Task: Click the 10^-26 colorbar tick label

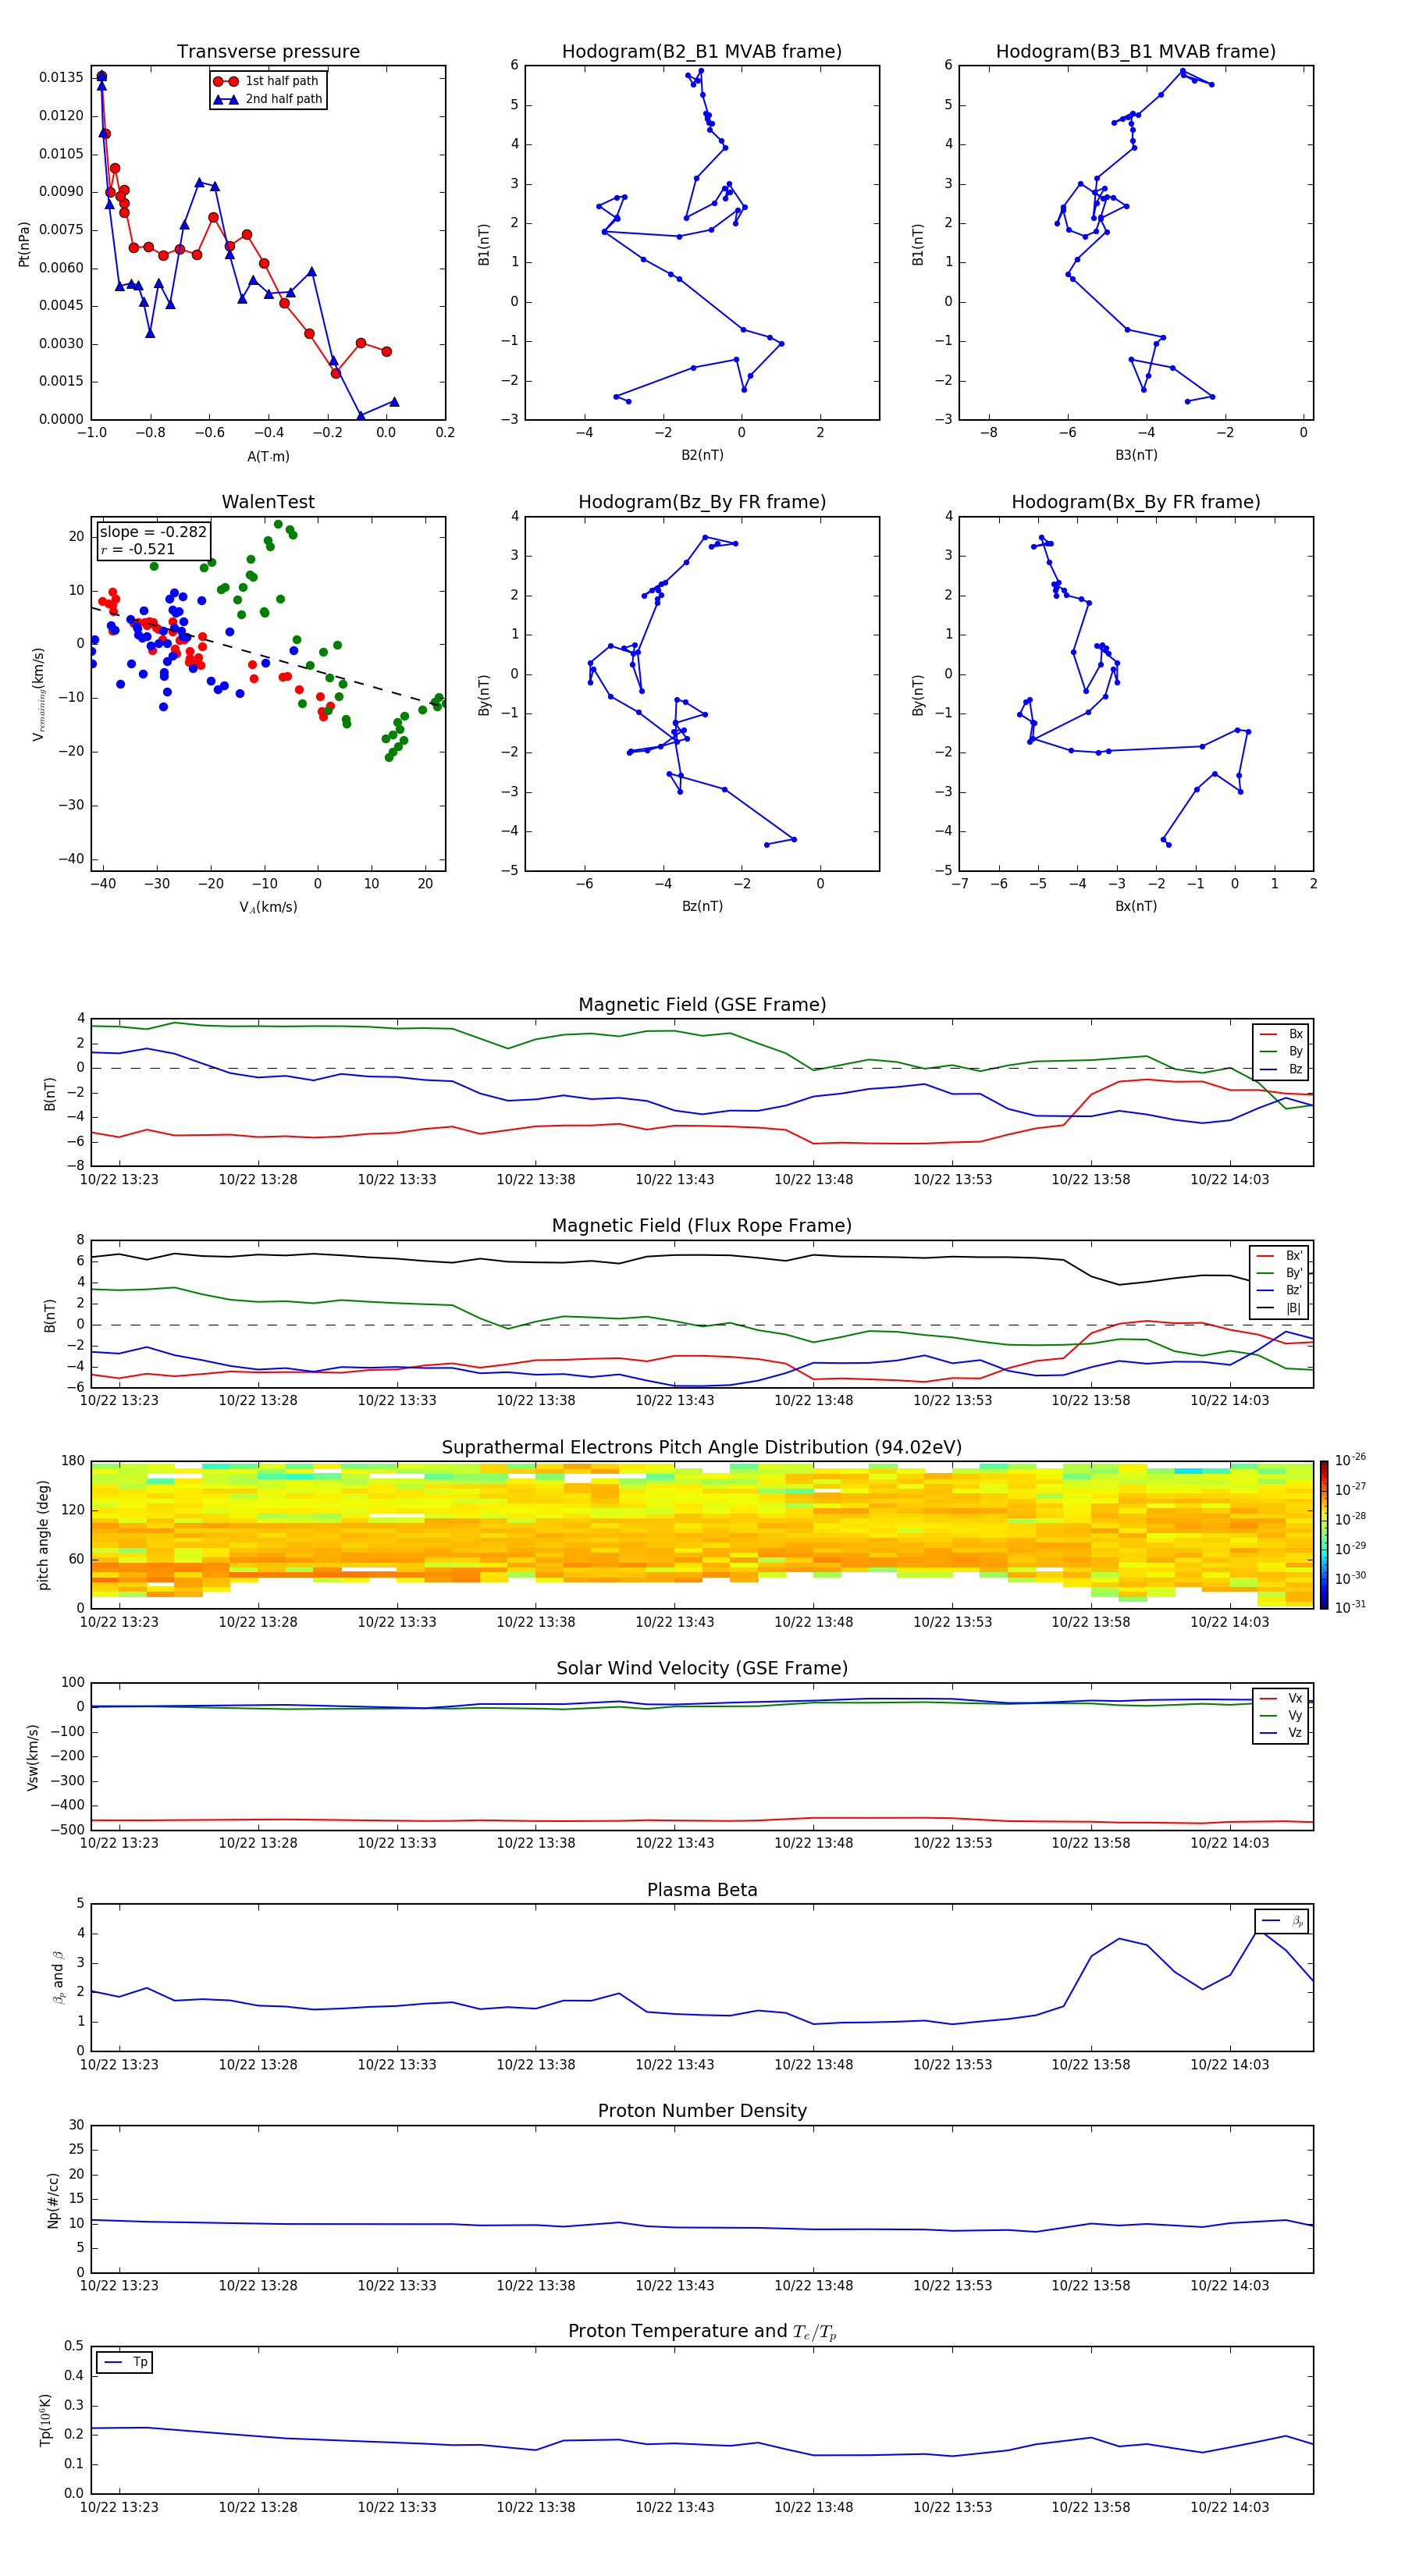Action: (1350, 1460)
